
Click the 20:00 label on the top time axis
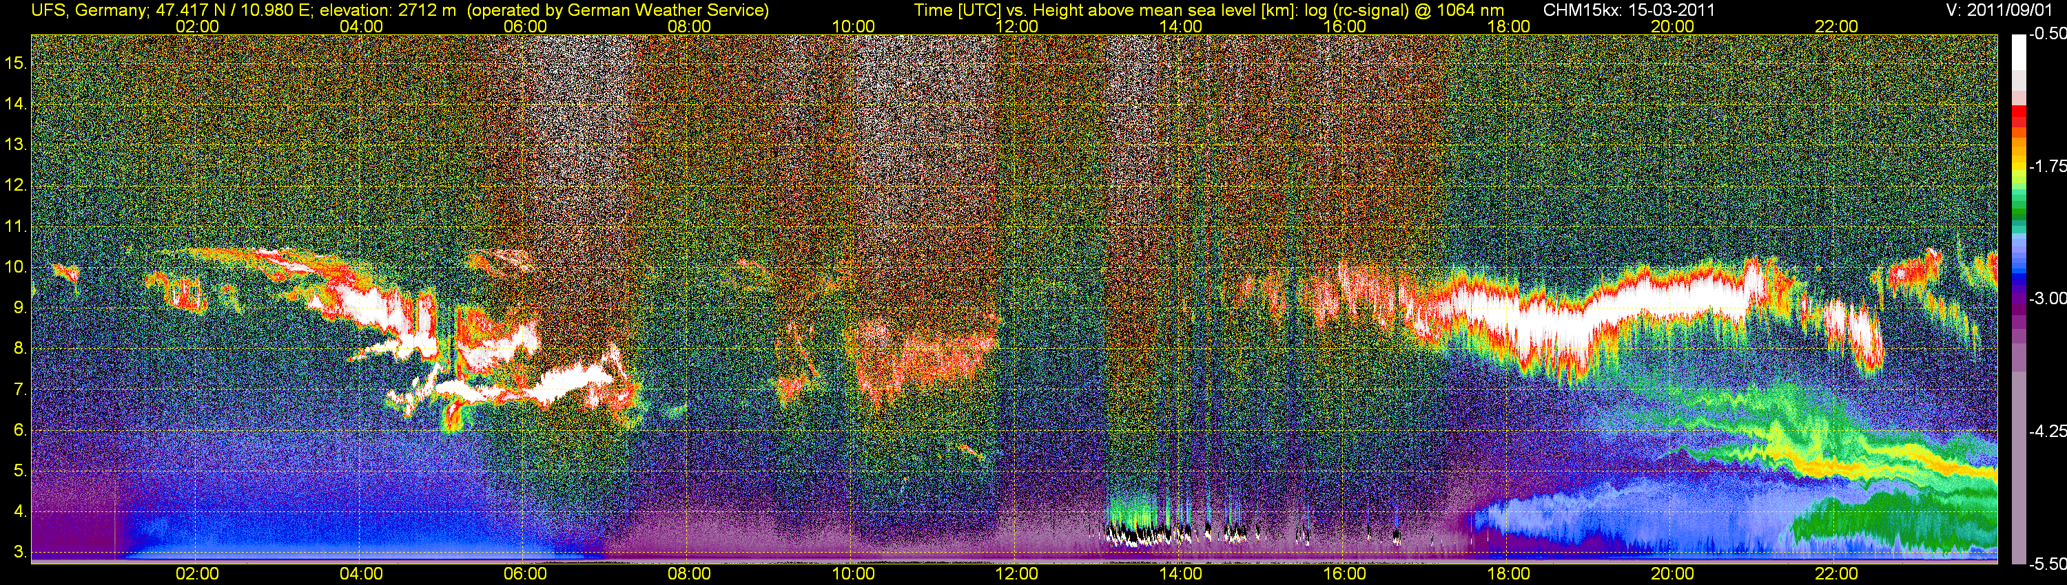(x=1673, y=26)
